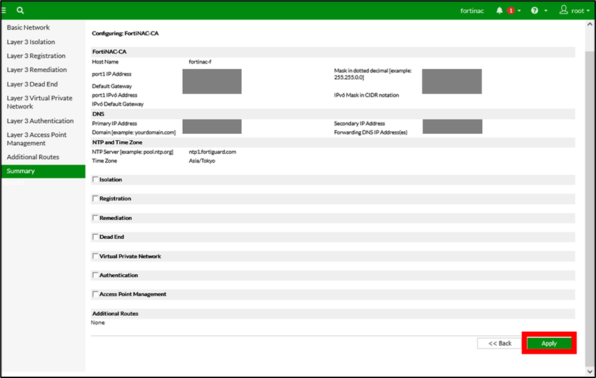
Task: Open Basic Network in sidebar
Action: [x=28, y=27]
